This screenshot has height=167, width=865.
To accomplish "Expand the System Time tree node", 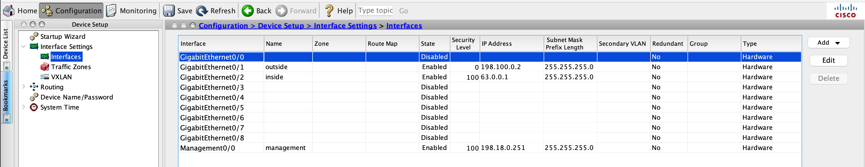I will click(x=23, y=107).
